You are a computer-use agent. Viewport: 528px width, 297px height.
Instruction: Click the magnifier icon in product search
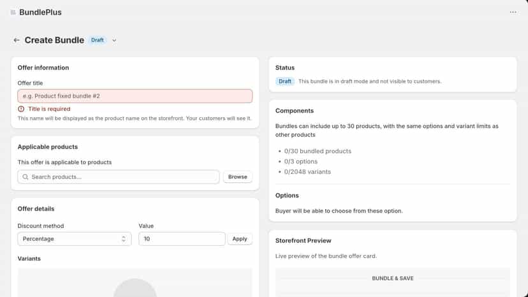26,177
